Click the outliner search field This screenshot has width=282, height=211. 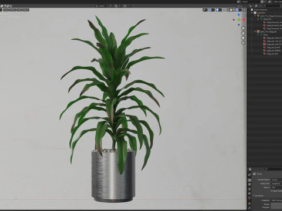pyautogui.click(x=271, y=6)
